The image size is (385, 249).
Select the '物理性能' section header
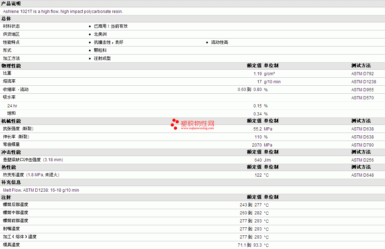[11, 66]
